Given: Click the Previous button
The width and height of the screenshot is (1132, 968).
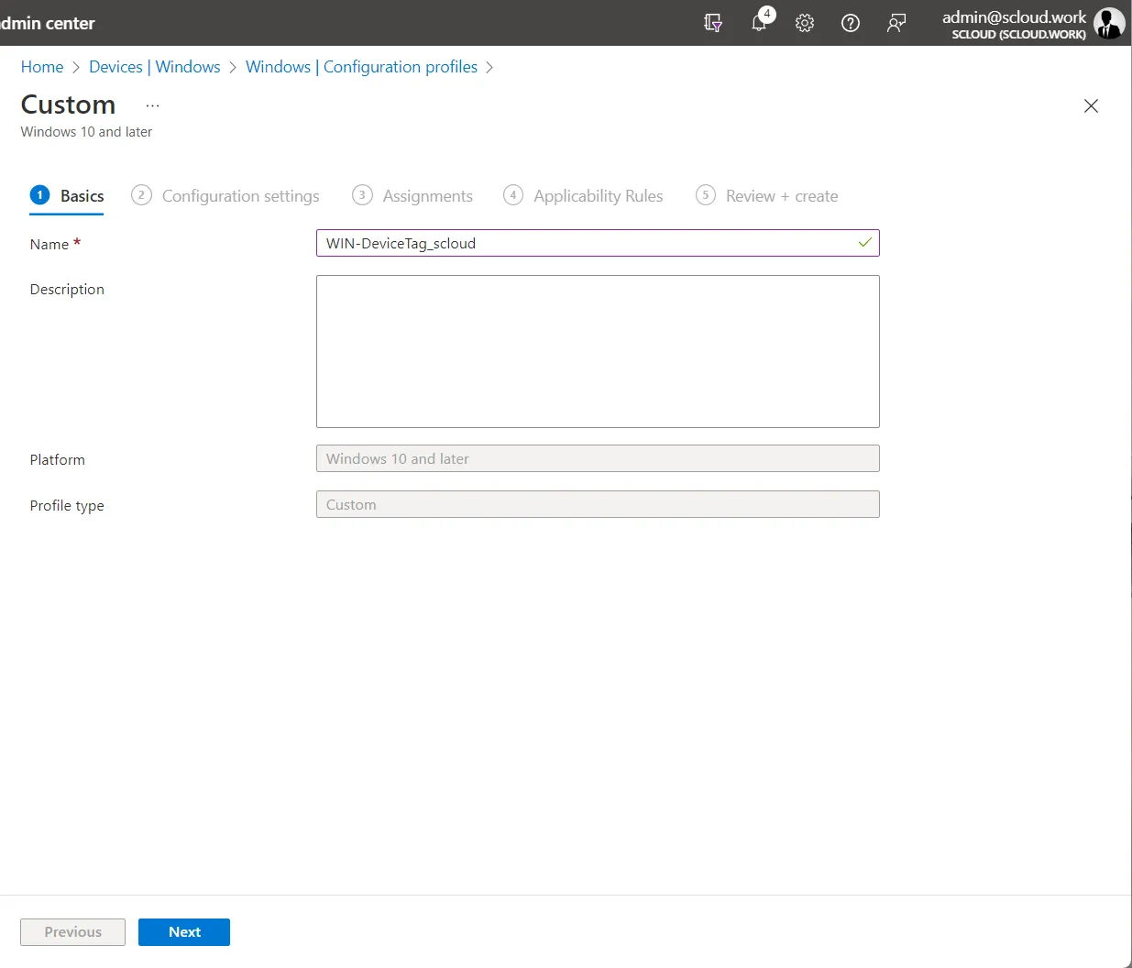Looking at the screenshot, I should tap(72, 932).
